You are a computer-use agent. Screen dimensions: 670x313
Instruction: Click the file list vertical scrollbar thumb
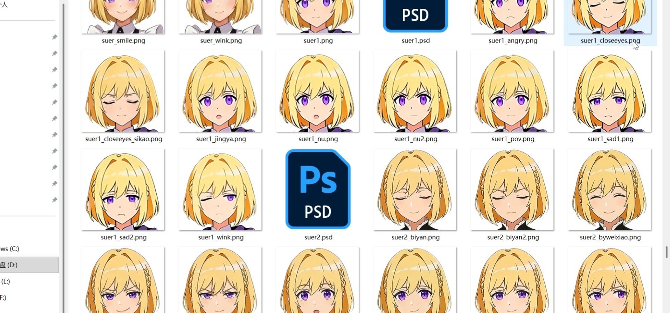coord(667,252)
